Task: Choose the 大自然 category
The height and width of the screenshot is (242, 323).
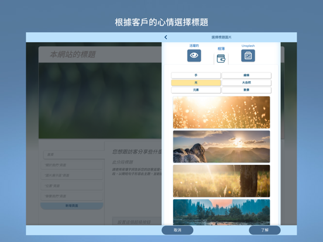Action: click(x=246, y=83)
